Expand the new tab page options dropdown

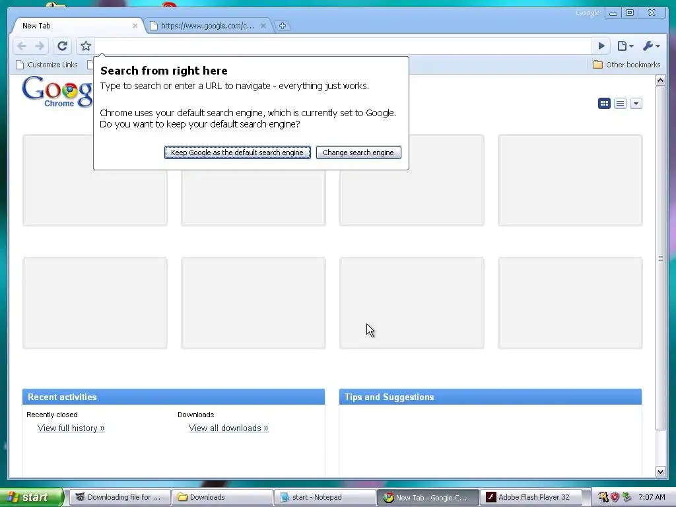click(x=636, y=104)
